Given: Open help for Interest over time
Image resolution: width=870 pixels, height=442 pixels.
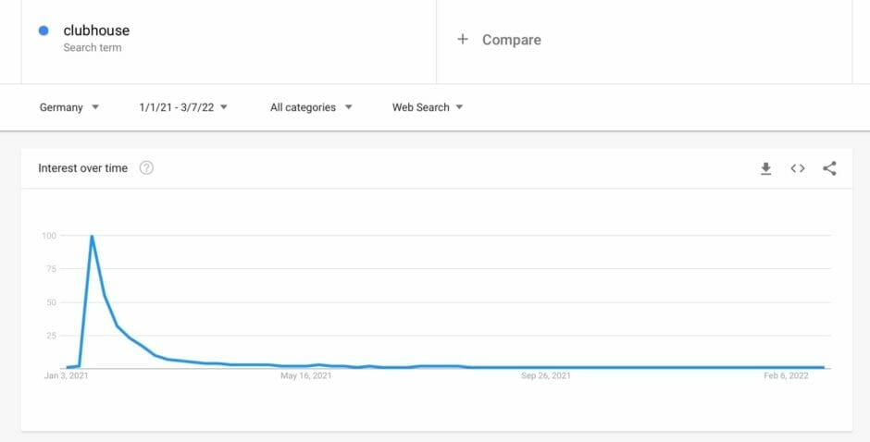Looking at the screenshot, I should 146,168.
